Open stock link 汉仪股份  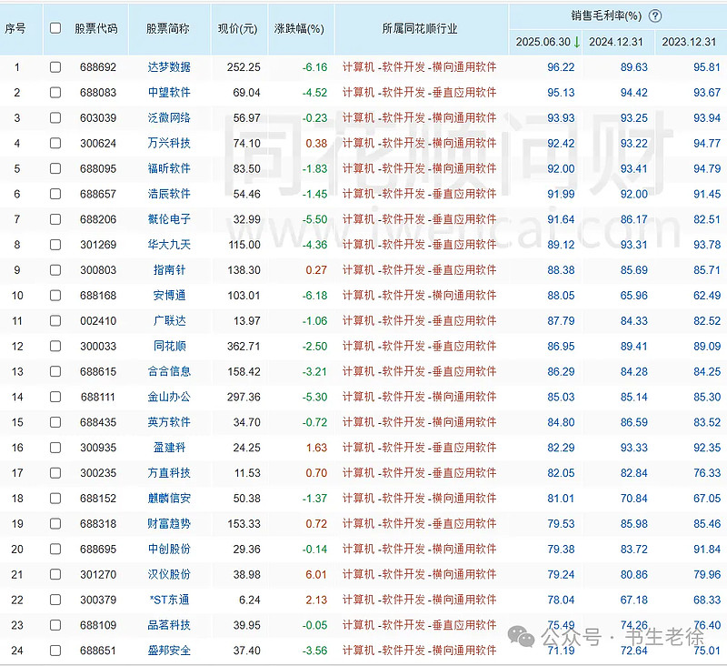point(169,575)
